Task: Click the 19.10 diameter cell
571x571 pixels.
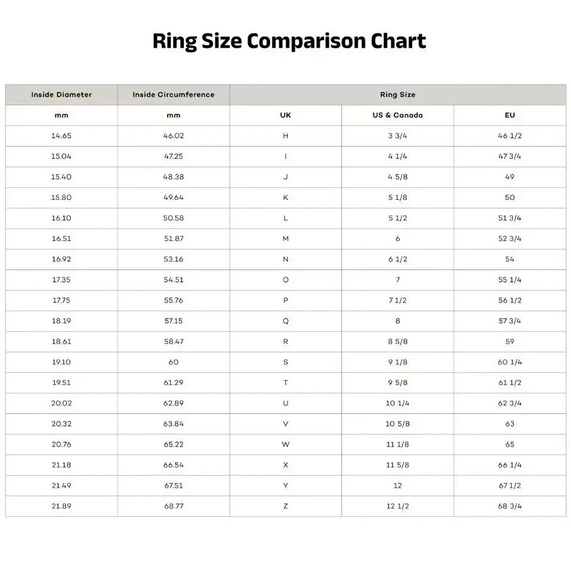Action: [61, 362]
